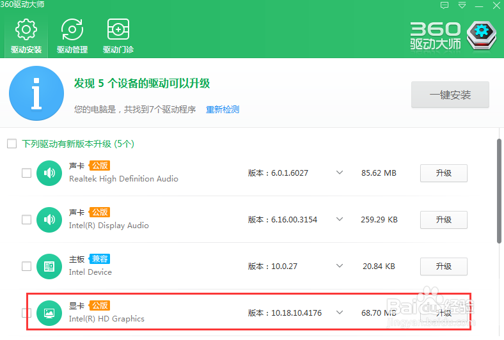Click the Intel Device motherboard icon
The height and width of the screenshot is (340, 504).
pyautogui.click(x=49, y=266)
